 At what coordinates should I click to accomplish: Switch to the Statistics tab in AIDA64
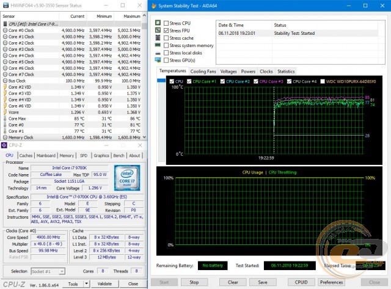286,71
